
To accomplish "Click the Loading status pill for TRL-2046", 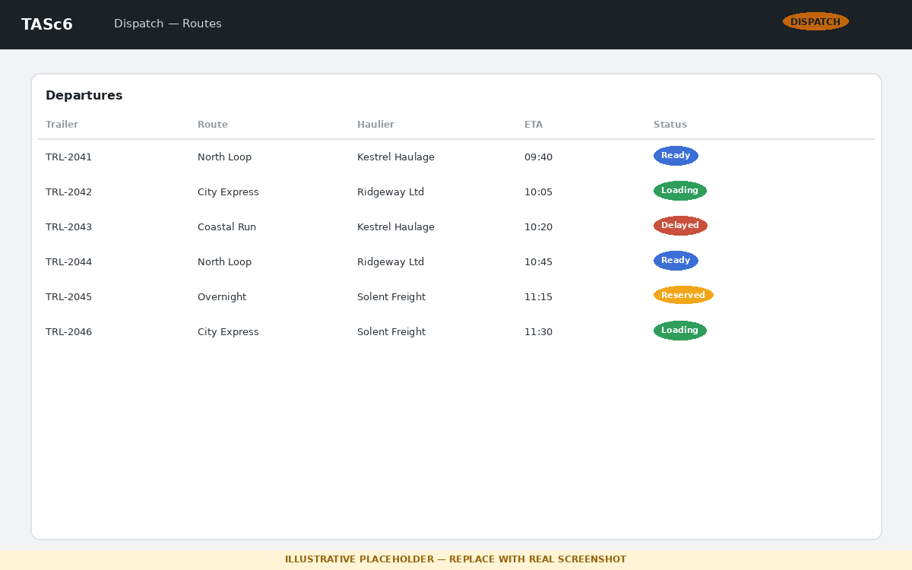I will click(680, 331).
